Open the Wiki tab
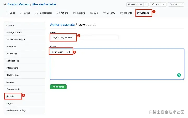This screenshot has width=188, height=118. (x=94, y=13)
